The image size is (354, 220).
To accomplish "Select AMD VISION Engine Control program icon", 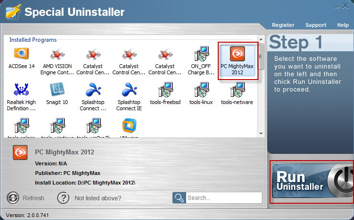I will 58,54.
